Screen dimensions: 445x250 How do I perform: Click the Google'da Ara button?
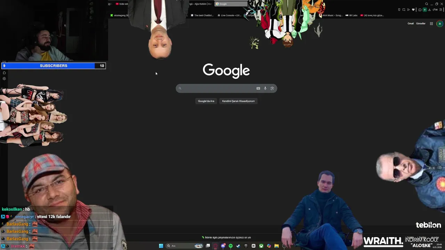click(x=206, y=101)
